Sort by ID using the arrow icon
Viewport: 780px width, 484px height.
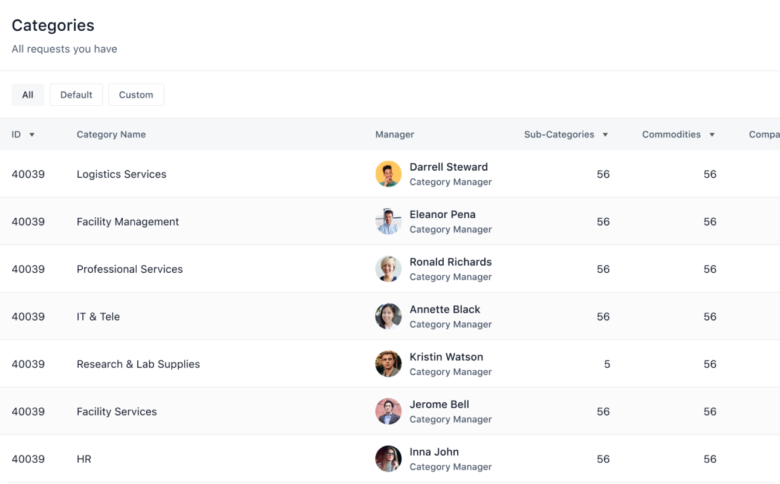pos(32,135)
